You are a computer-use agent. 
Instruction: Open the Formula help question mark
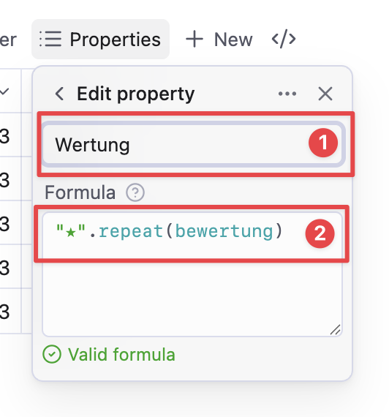135,192
